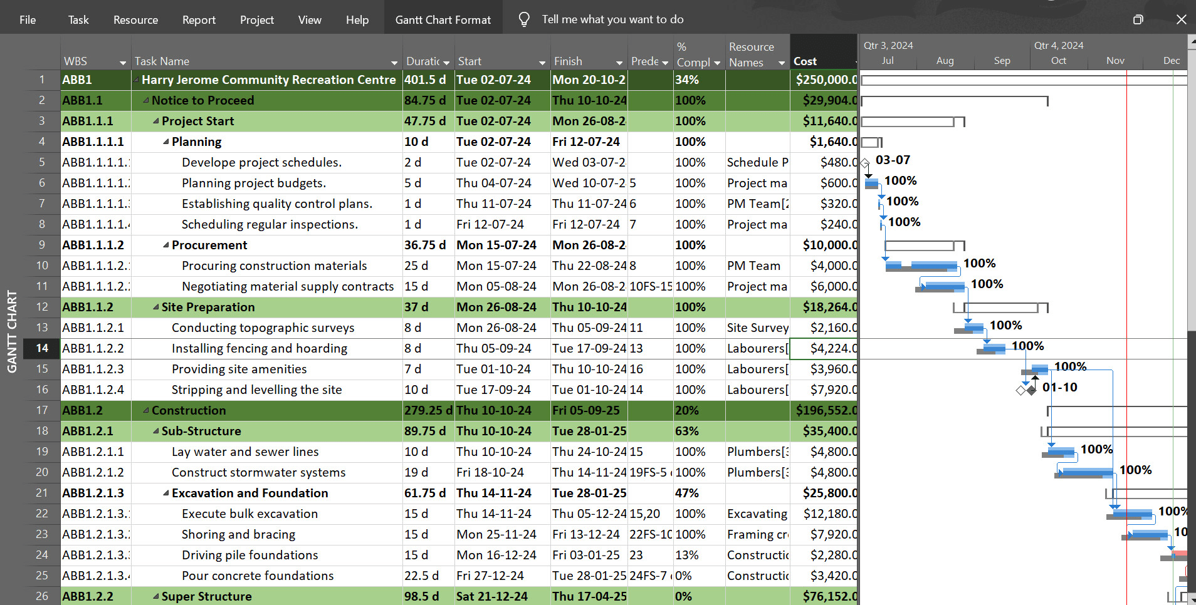This screenshot has height=605, width=1196.
Task: Open the Start column filter dropdown
Action: click(543, 62)
